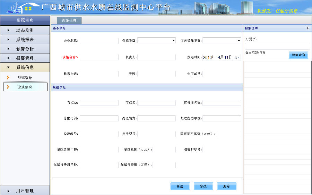This screenshot has height=195, width=312.
Task: Click the 模糊查询 search button
Action: 298,55
